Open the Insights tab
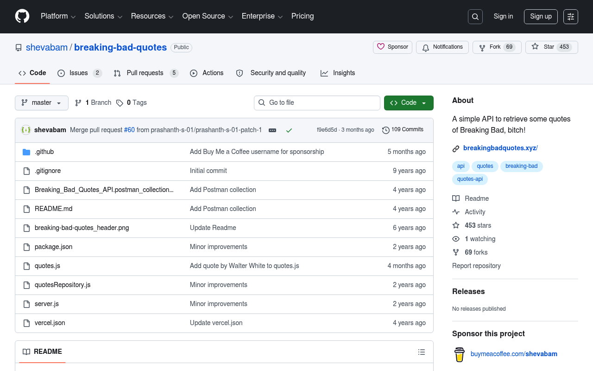 338,73
